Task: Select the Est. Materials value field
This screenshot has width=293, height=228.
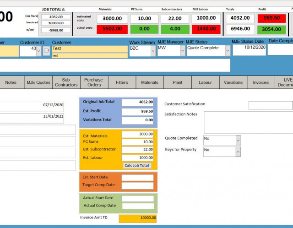Action: (x=137, y=135)
